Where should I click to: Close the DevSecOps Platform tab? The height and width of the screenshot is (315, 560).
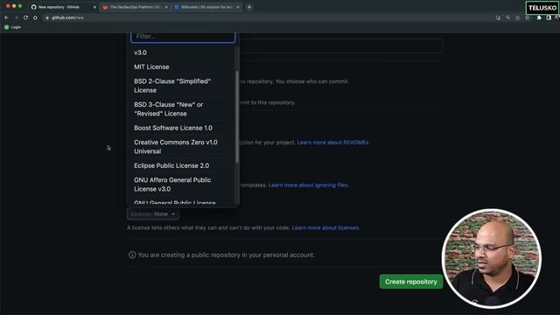(x=166, y=7)
